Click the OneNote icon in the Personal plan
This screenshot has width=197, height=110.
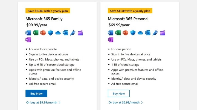point(111,40)
